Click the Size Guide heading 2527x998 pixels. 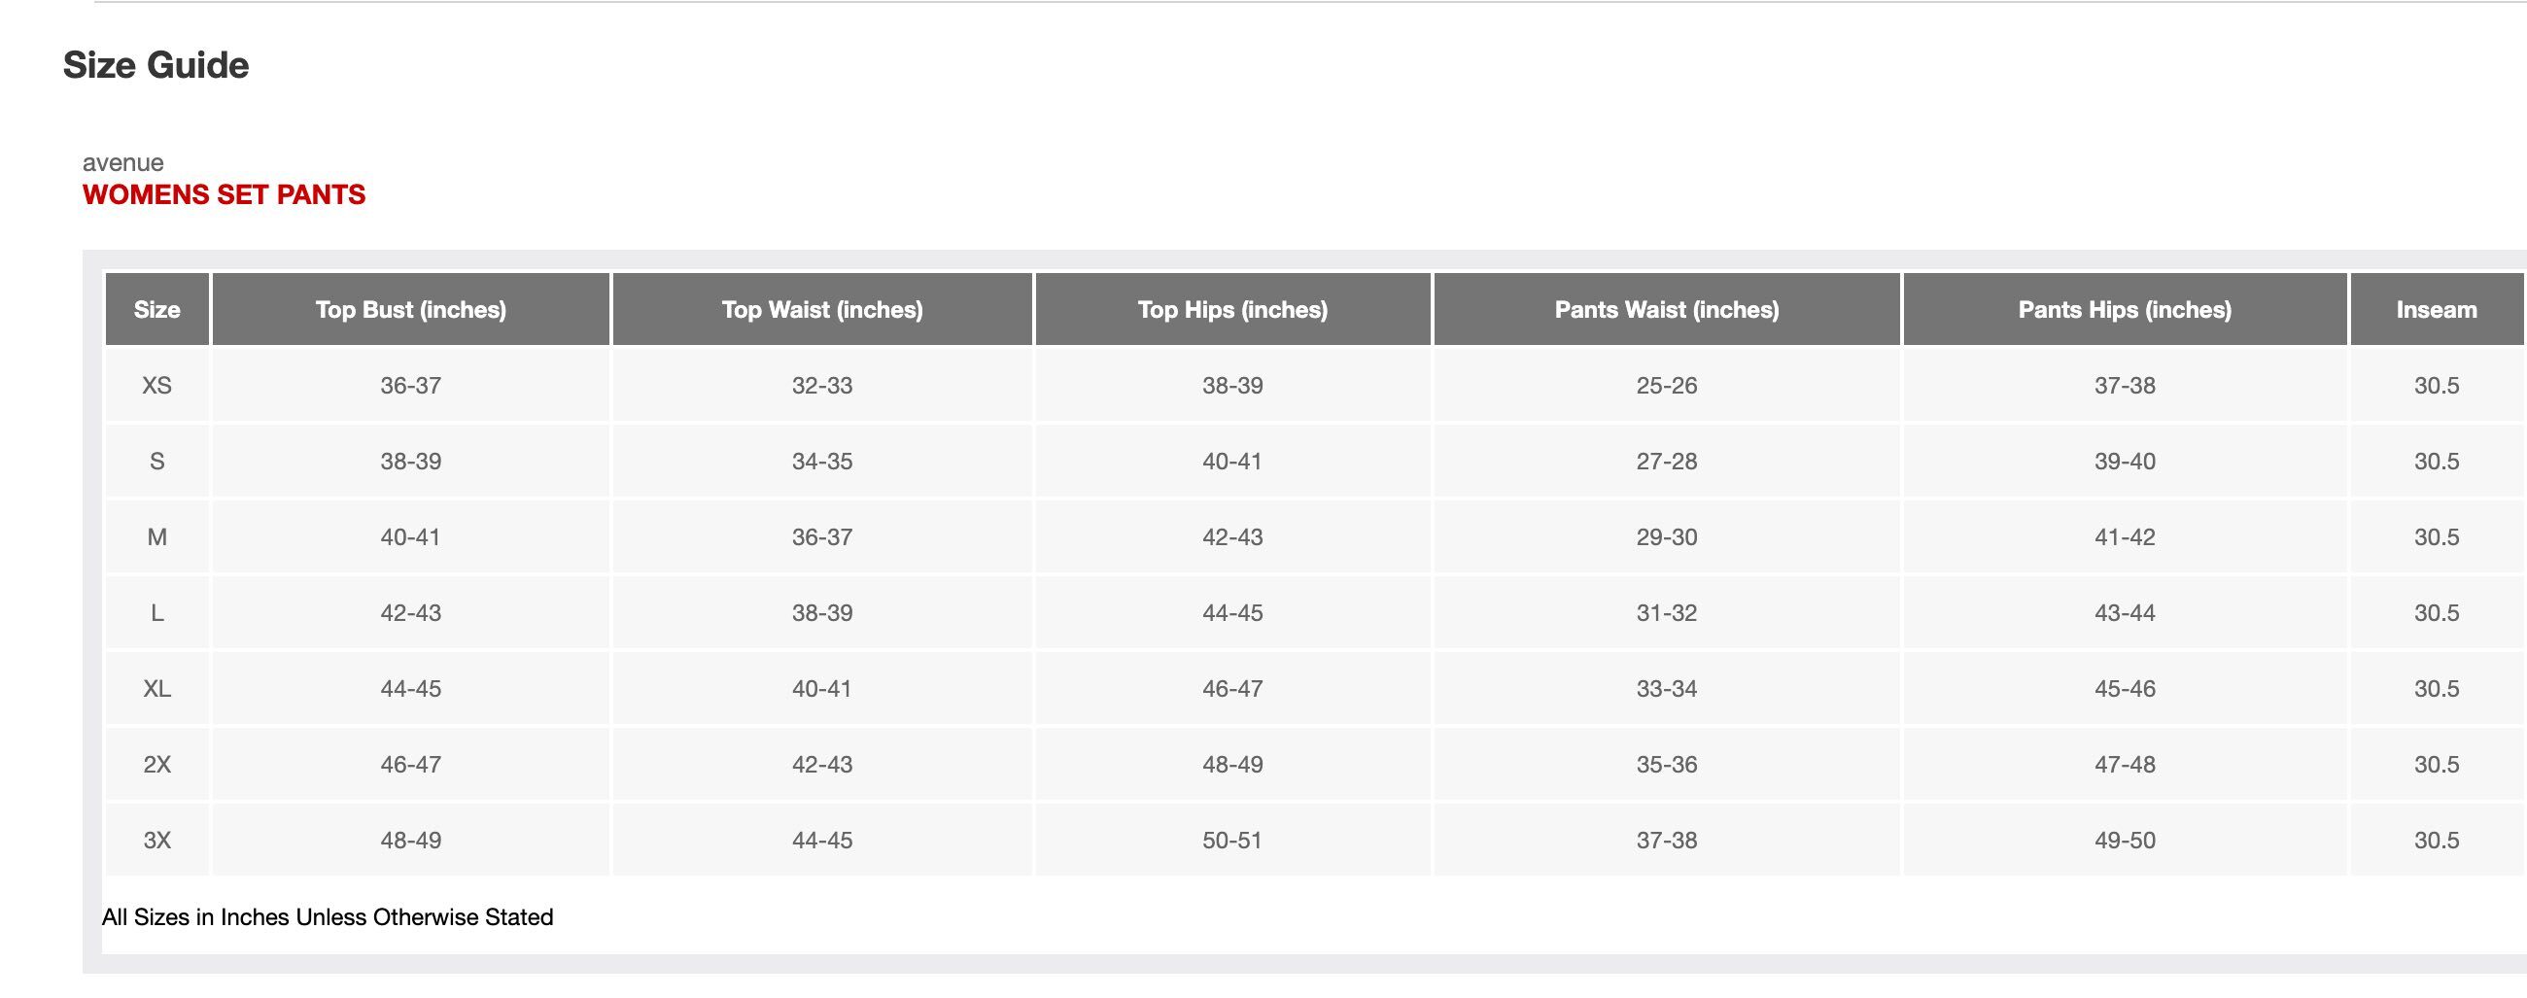[x=156, y=66]
